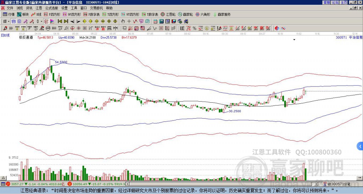Click the 3057.27 index status value
Screen dimensions: 363x194
[17, 184]
